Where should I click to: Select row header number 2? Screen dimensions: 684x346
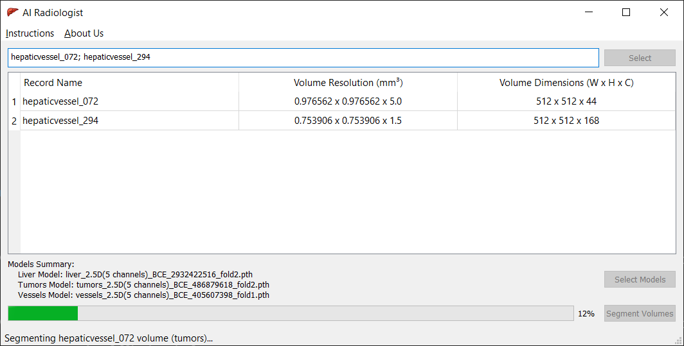14,121
